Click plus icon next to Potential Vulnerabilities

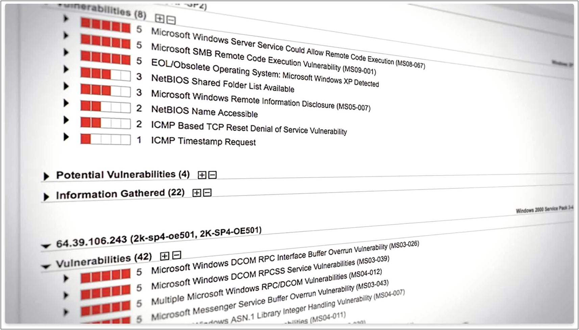(202, 175)
